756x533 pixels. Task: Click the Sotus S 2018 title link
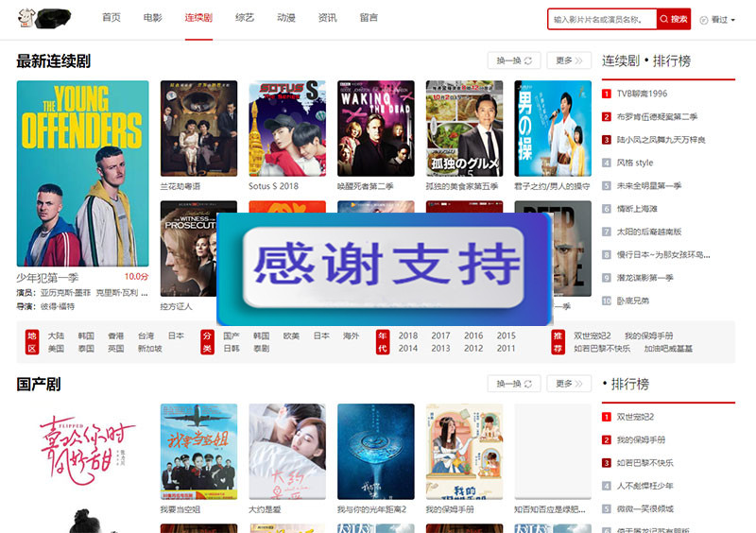coord(273,186)
